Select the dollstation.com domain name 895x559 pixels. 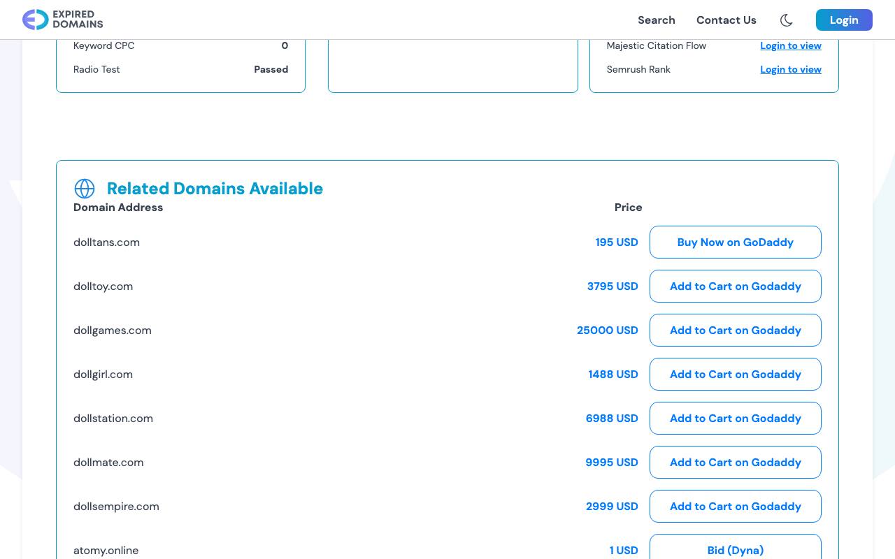(113, 419)
